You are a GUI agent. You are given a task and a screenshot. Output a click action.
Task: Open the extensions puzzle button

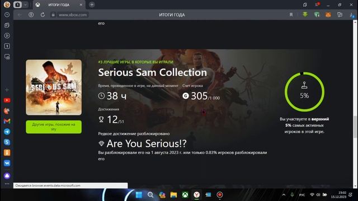(340, 15)
